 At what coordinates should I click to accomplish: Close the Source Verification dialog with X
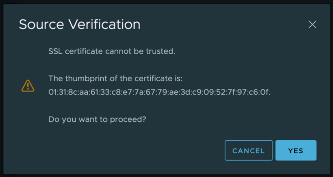[312, 24]
